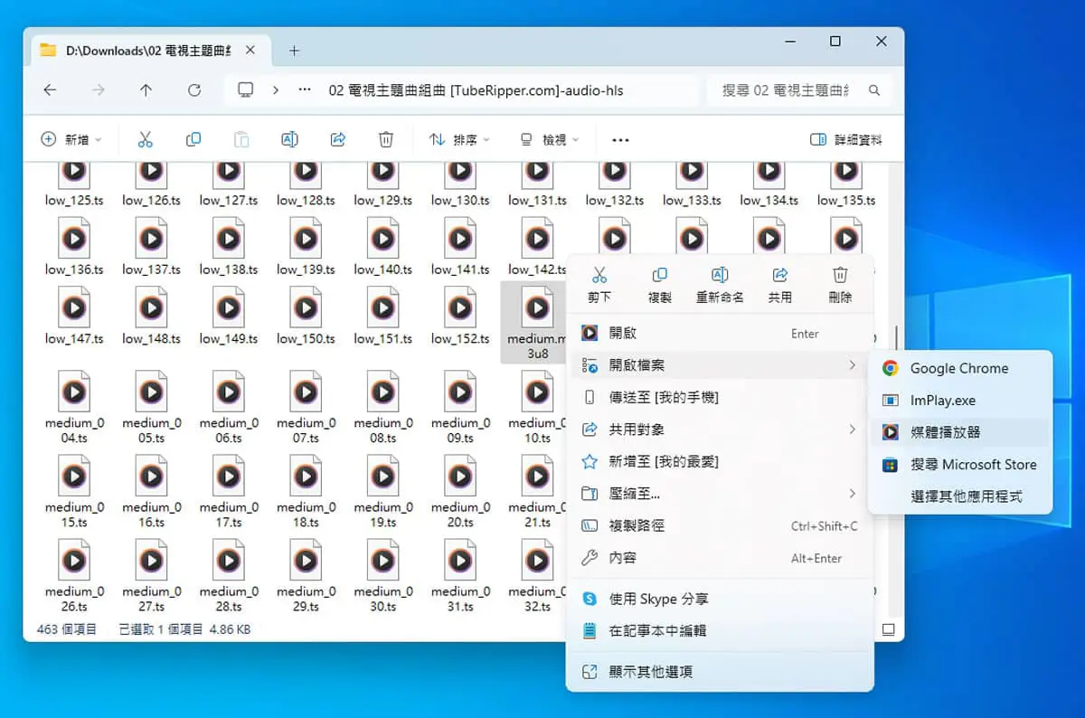
Task: Click the Cut scissors icon in context menu
Action: pyautogui.click(x=599, y=275)
